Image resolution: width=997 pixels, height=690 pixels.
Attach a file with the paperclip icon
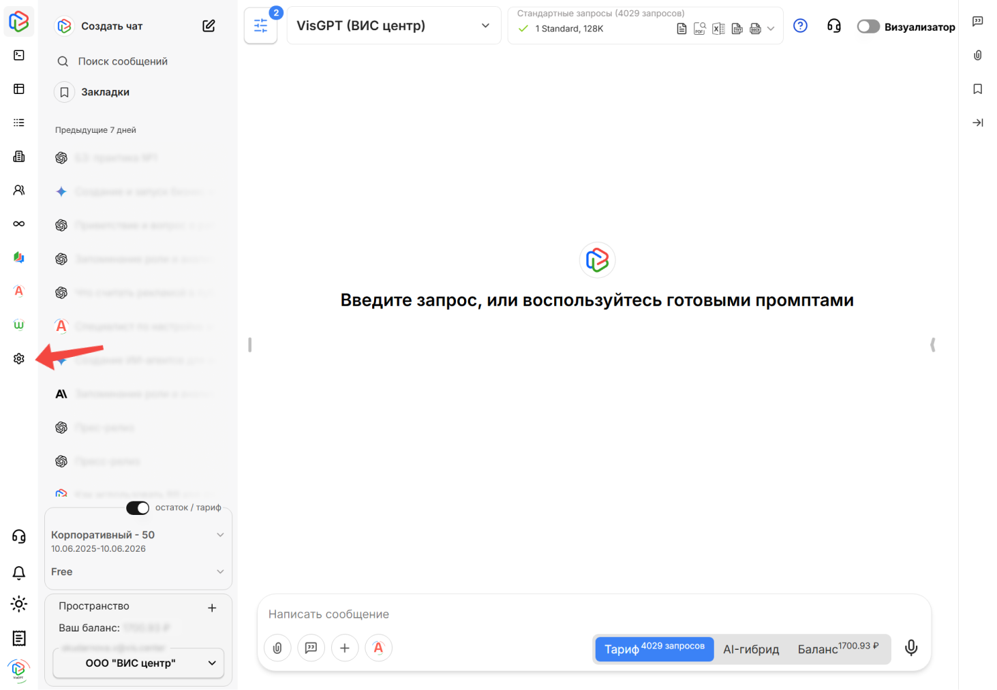(x=277, y=648)
